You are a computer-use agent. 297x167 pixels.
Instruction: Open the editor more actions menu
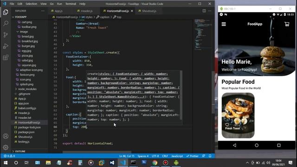tap(210, 11)
